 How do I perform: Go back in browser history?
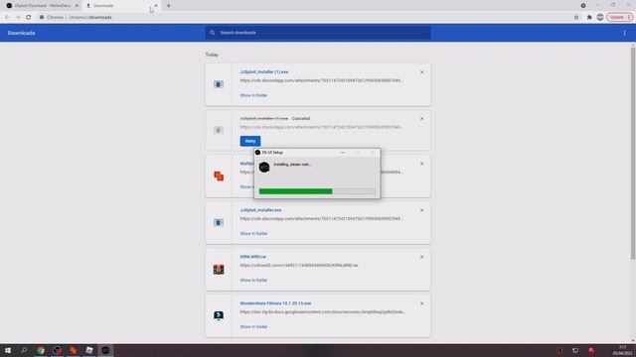click(x=7, y=18)
